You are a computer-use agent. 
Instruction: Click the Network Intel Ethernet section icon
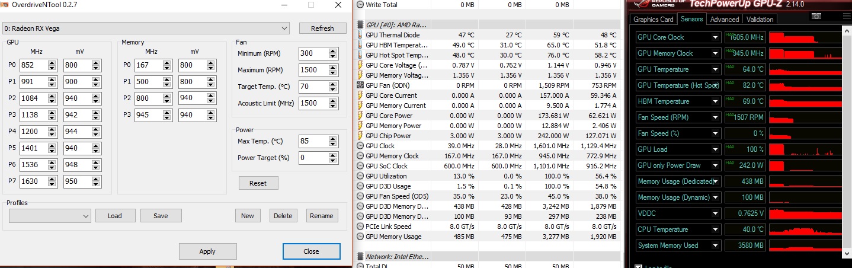pyautogui.click(x=361, y=257)
